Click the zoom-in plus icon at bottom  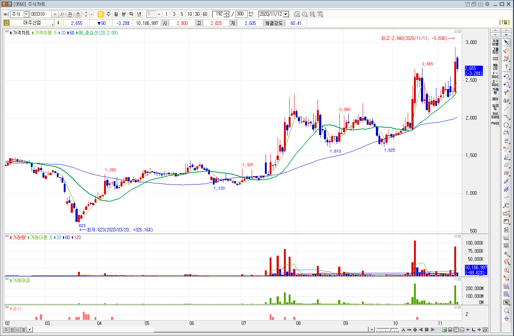(x=415, y=329)
